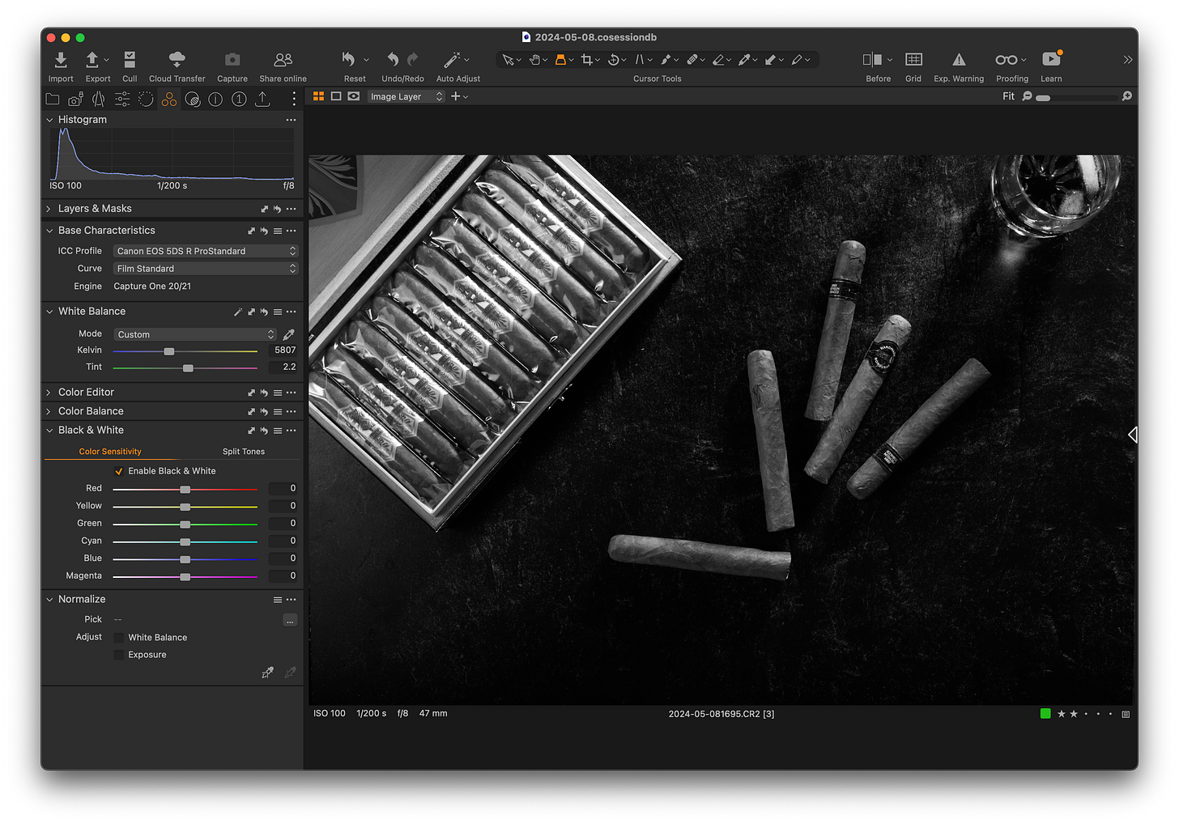Select the Pan cursor tool

pos(534,59)
